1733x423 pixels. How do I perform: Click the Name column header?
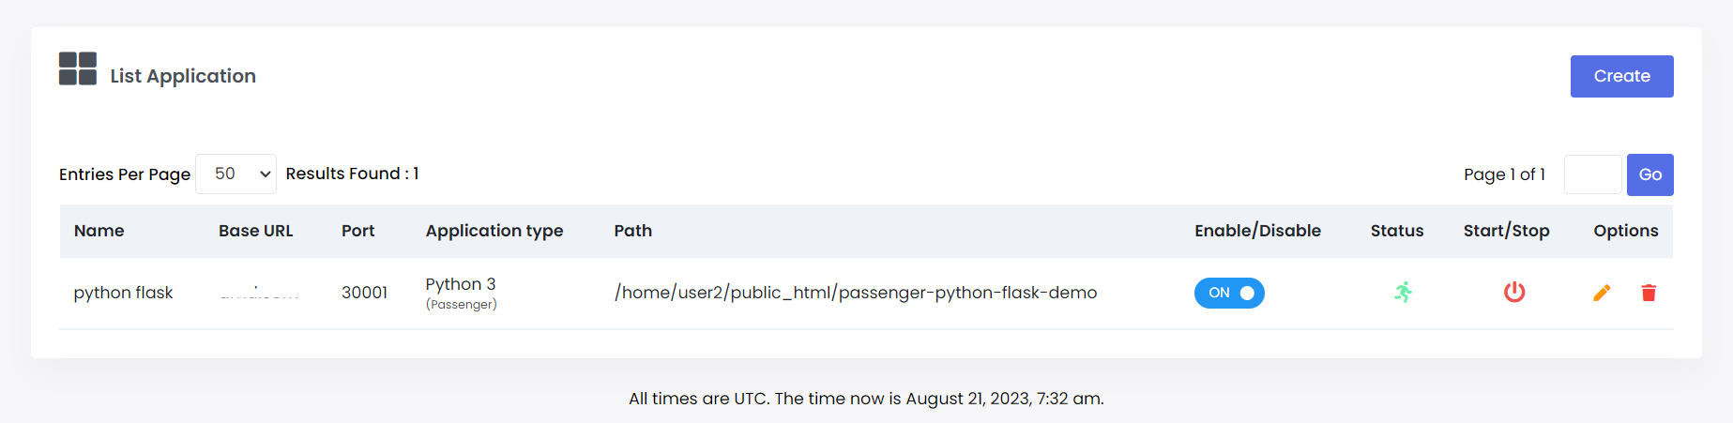coord(99,231)
